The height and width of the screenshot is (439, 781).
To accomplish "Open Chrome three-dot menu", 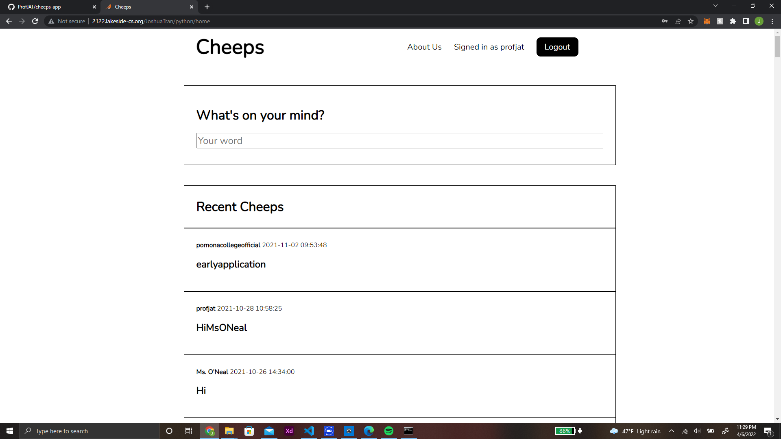I will [772, 21].
